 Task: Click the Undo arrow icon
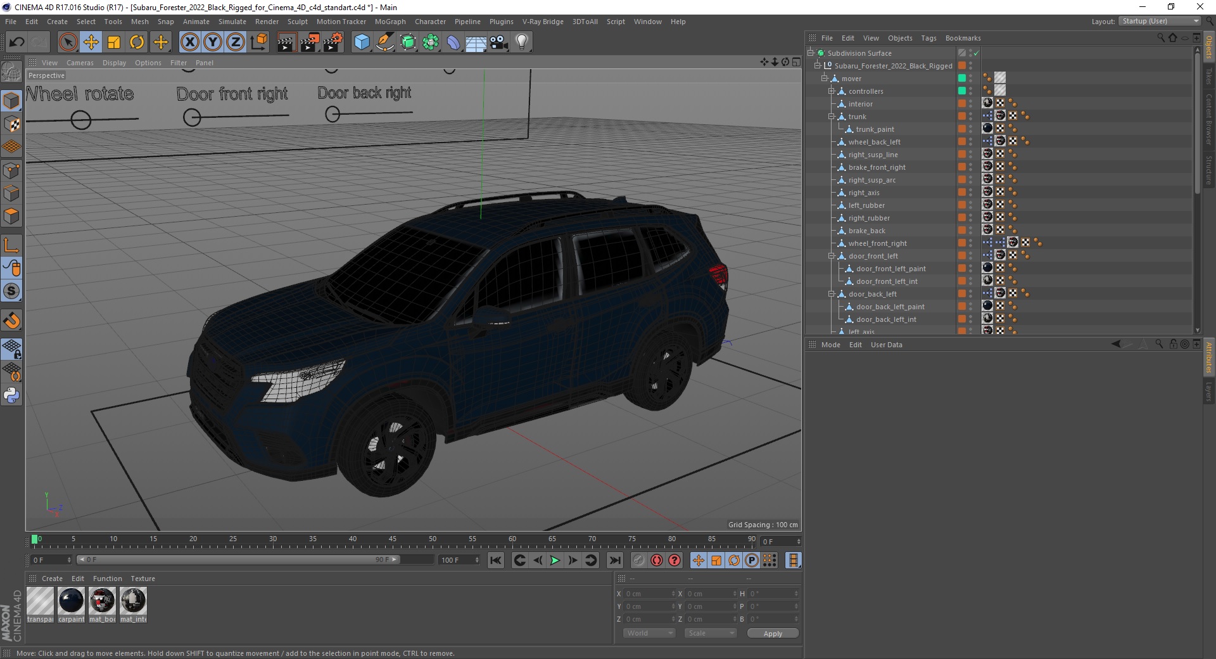[17, 42]
